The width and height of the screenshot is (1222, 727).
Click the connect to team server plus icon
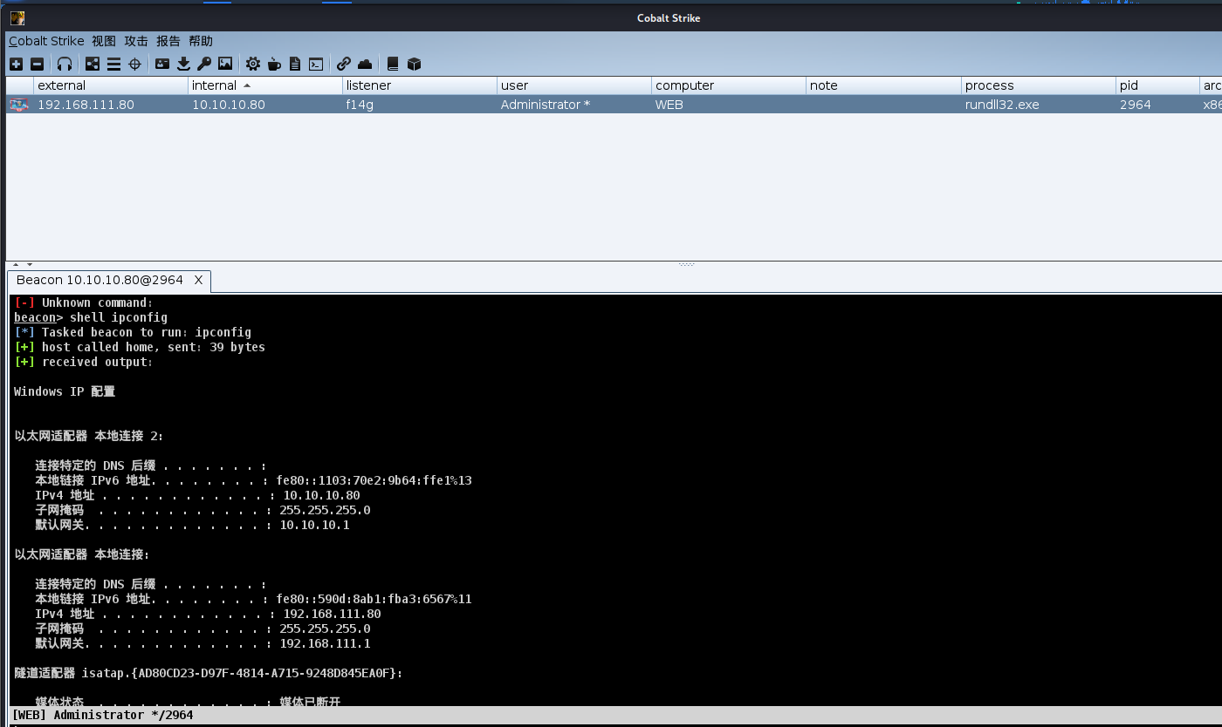(16, 64)
